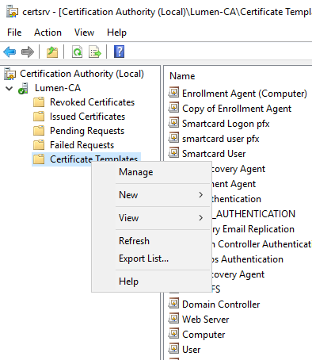Screen dimensions: 312x360
Task: Click the Revoked Certificates folder icon
Action: pyautogui.click(x=39, y=102)
